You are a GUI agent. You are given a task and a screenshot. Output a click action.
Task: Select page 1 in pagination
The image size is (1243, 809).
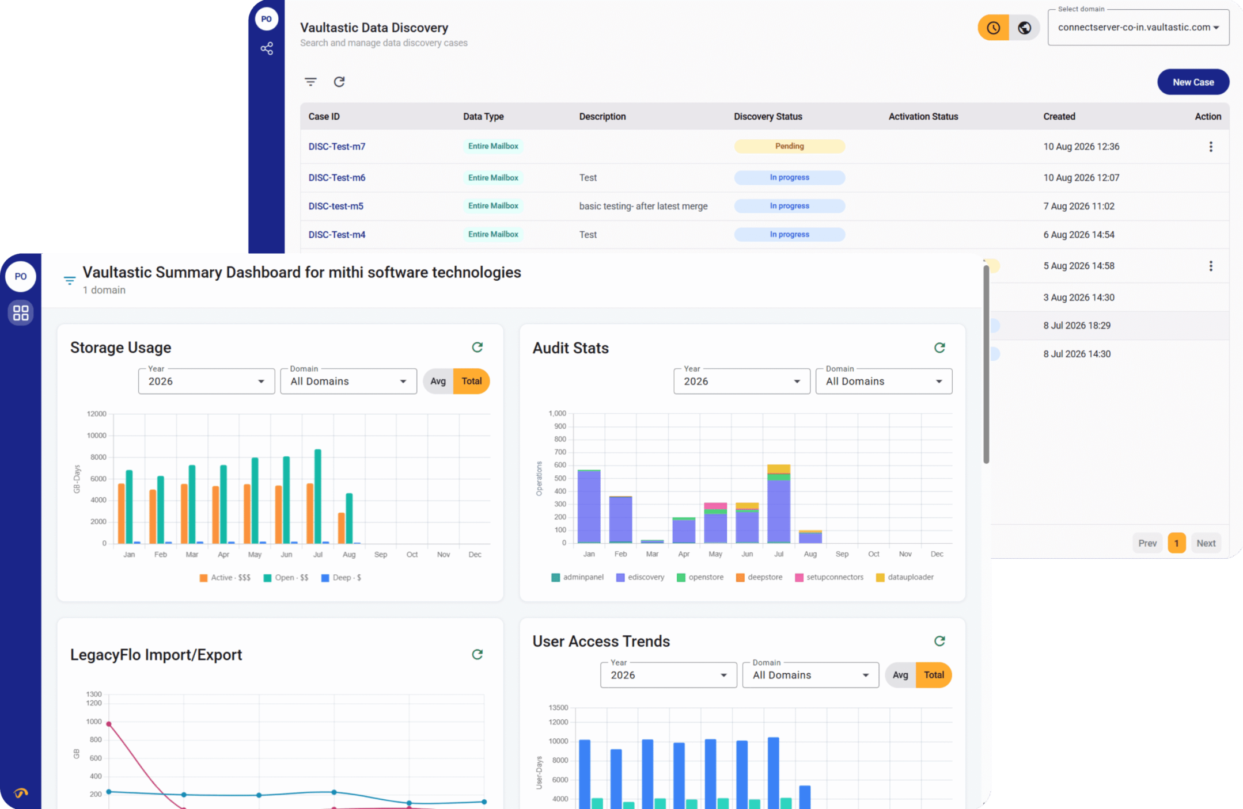coord(1177,543)
